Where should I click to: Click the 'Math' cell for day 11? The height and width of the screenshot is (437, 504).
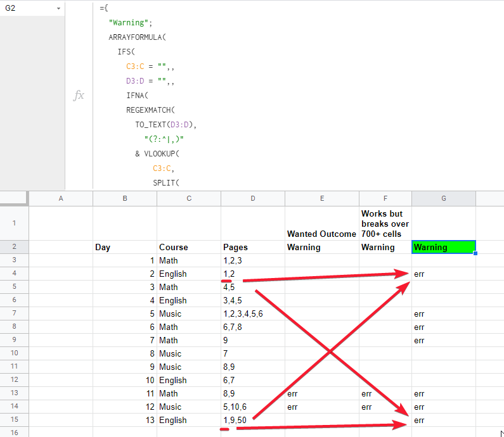[x=189, y=393]
